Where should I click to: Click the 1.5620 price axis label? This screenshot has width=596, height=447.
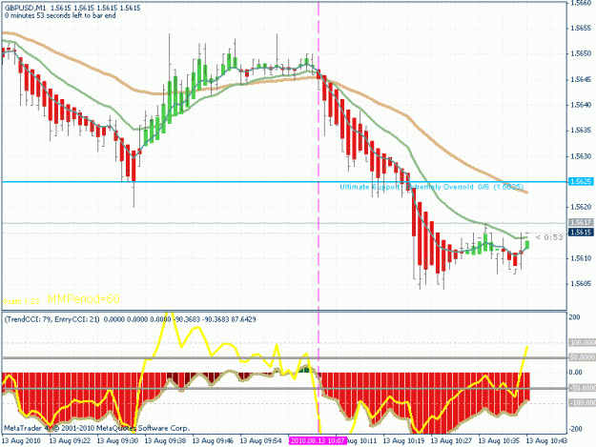(581, 207)
